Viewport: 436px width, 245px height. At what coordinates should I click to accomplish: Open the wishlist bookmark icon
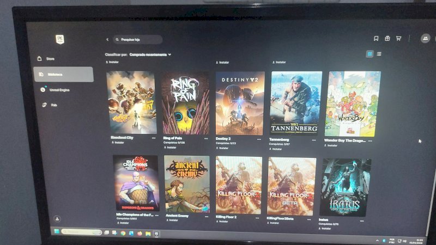[376, 38]
